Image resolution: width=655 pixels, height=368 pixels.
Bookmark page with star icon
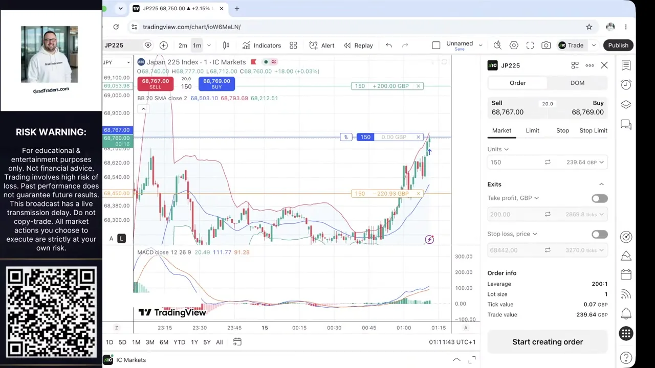point(589,27)
